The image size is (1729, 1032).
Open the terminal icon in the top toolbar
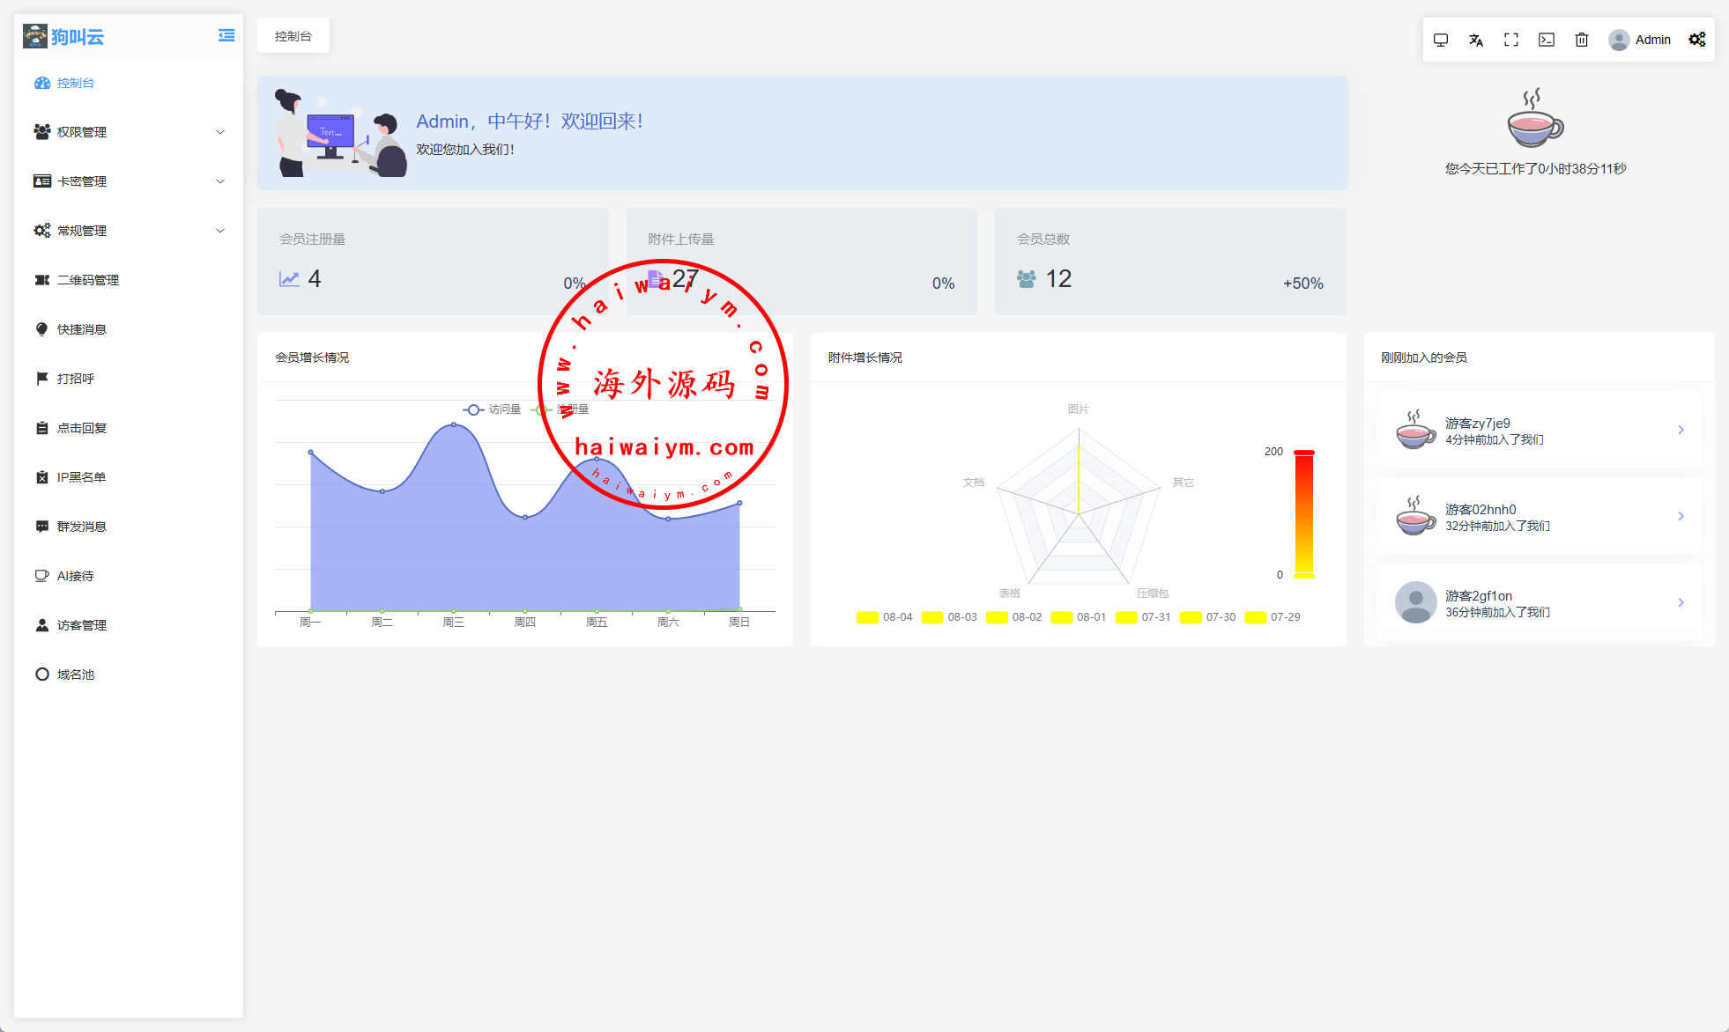pyautogui.click(x=1547, y=40)
